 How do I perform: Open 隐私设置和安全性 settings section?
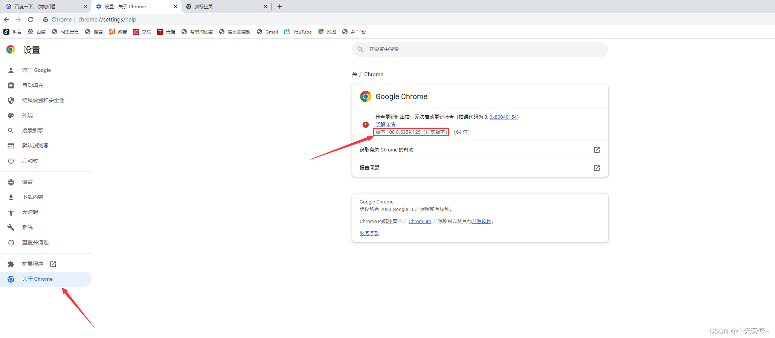46,100
